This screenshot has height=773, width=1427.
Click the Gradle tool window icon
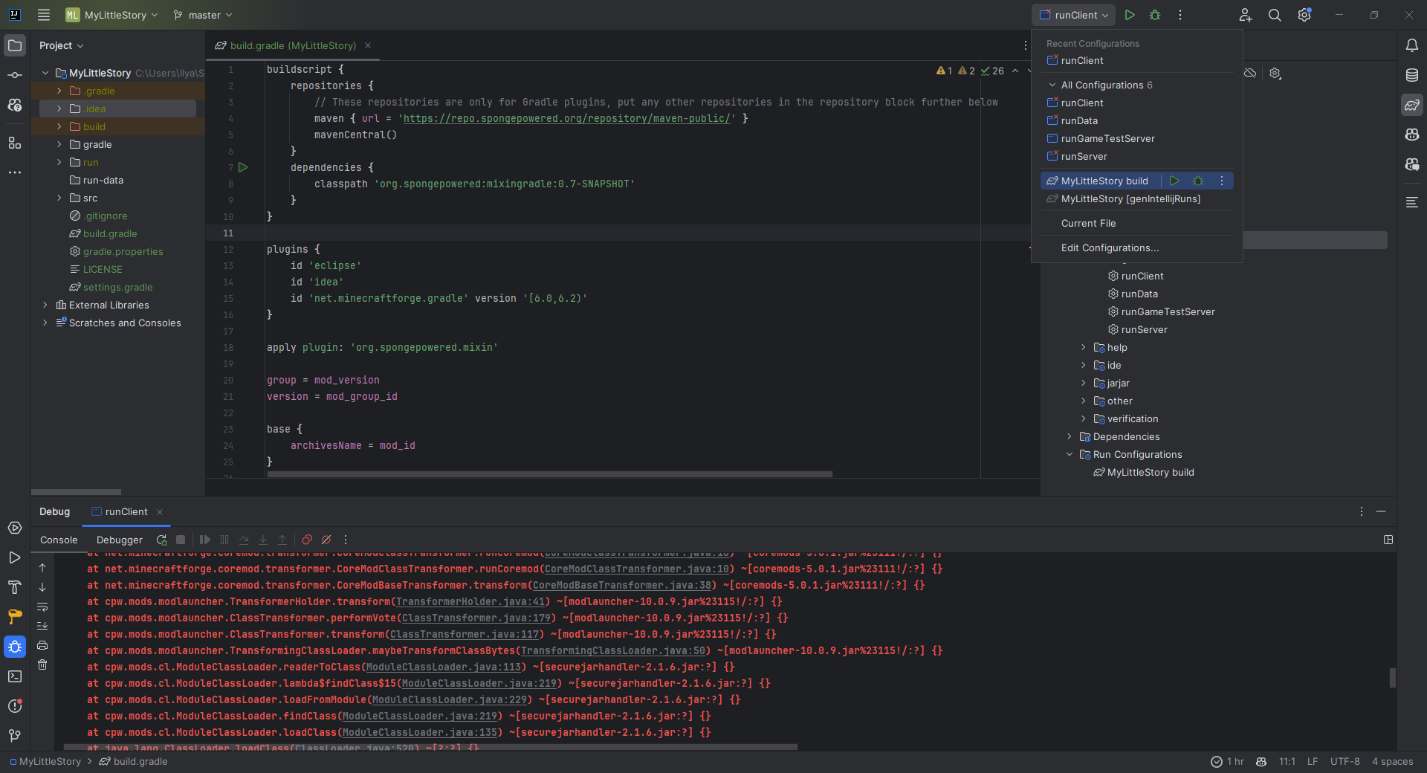coord(1412,105)
